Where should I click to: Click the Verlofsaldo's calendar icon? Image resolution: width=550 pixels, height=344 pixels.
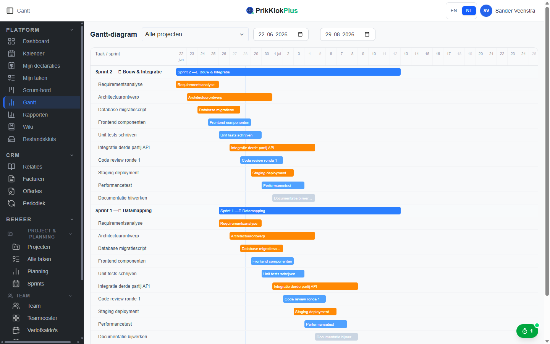point(16,330)
